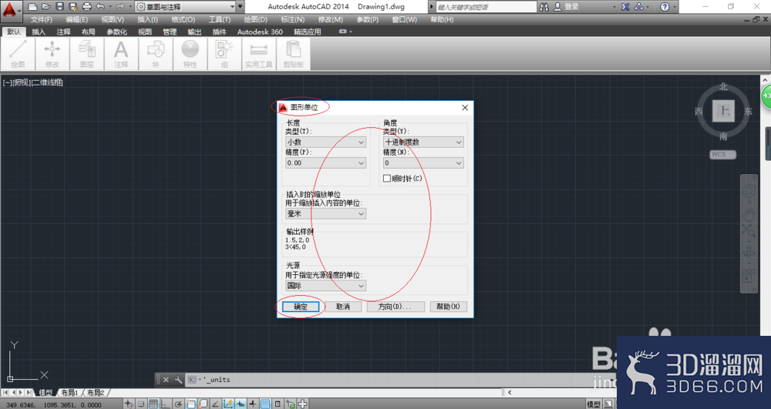
Task: Open the 格式(O) menu
Action: (183, 19)
